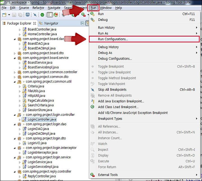Open the External Tools toolbar dropdown arrow
Image resolution: width=202 pixels, height=181 pixels.
click(x=88, y=15)
